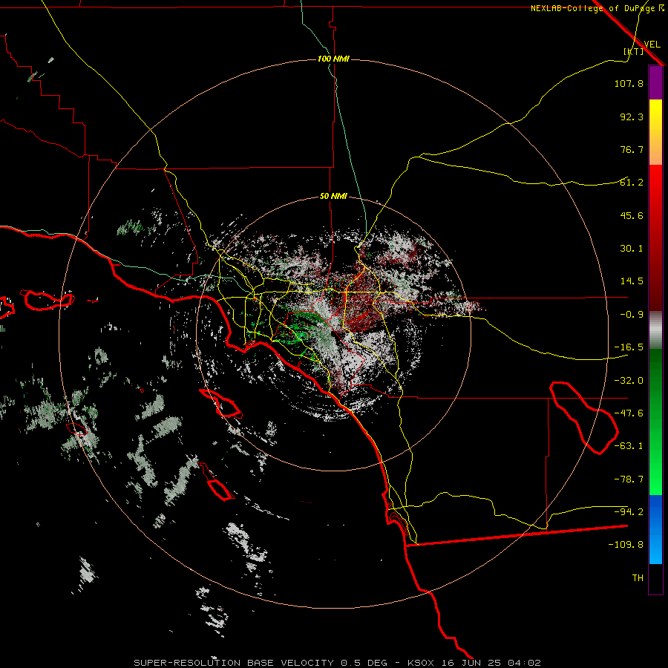The width and height of the screenshot is (668, 668).
Task: Click the -0.9 value on velocity scale
Action: tap(632, 315)
